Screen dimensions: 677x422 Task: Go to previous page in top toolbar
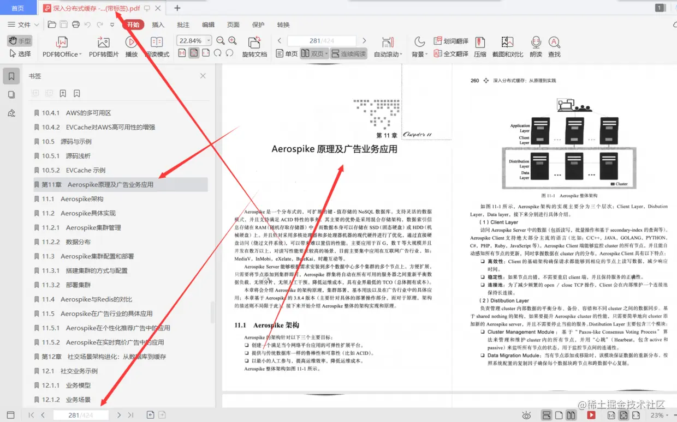[x=280, y=40]
